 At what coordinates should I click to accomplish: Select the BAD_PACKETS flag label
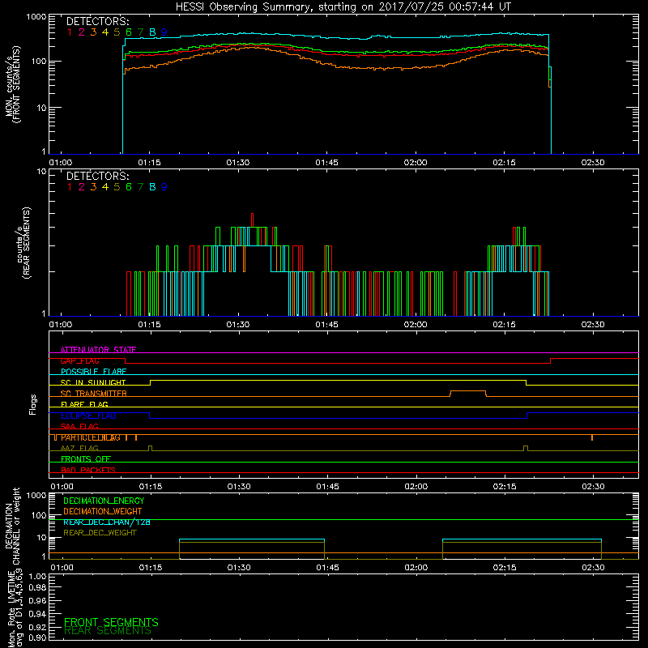[x=88, y=470]
